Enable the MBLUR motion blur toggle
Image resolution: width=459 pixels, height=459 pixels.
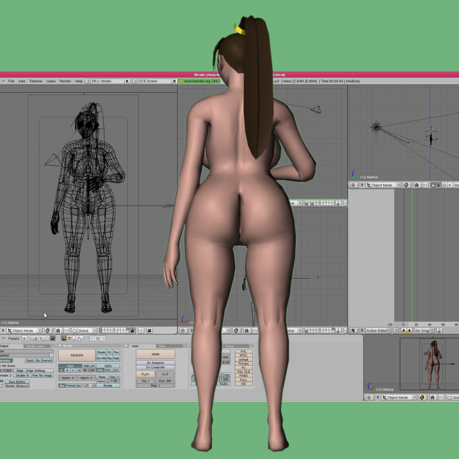tap(89, 366)
